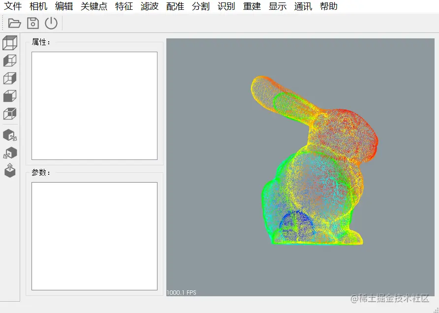Click the cube with upward arrow icon
This screenshot has width=439, height=313.
(10, 170)
